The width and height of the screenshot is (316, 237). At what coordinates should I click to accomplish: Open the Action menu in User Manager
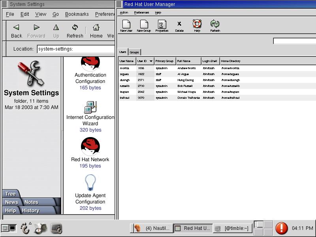click(x=124, y=13)
